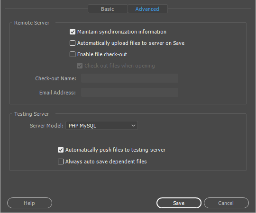This screenshot has height=213, width=256.
Task: Click the Email Address label
Action: [x=57, y=93]
